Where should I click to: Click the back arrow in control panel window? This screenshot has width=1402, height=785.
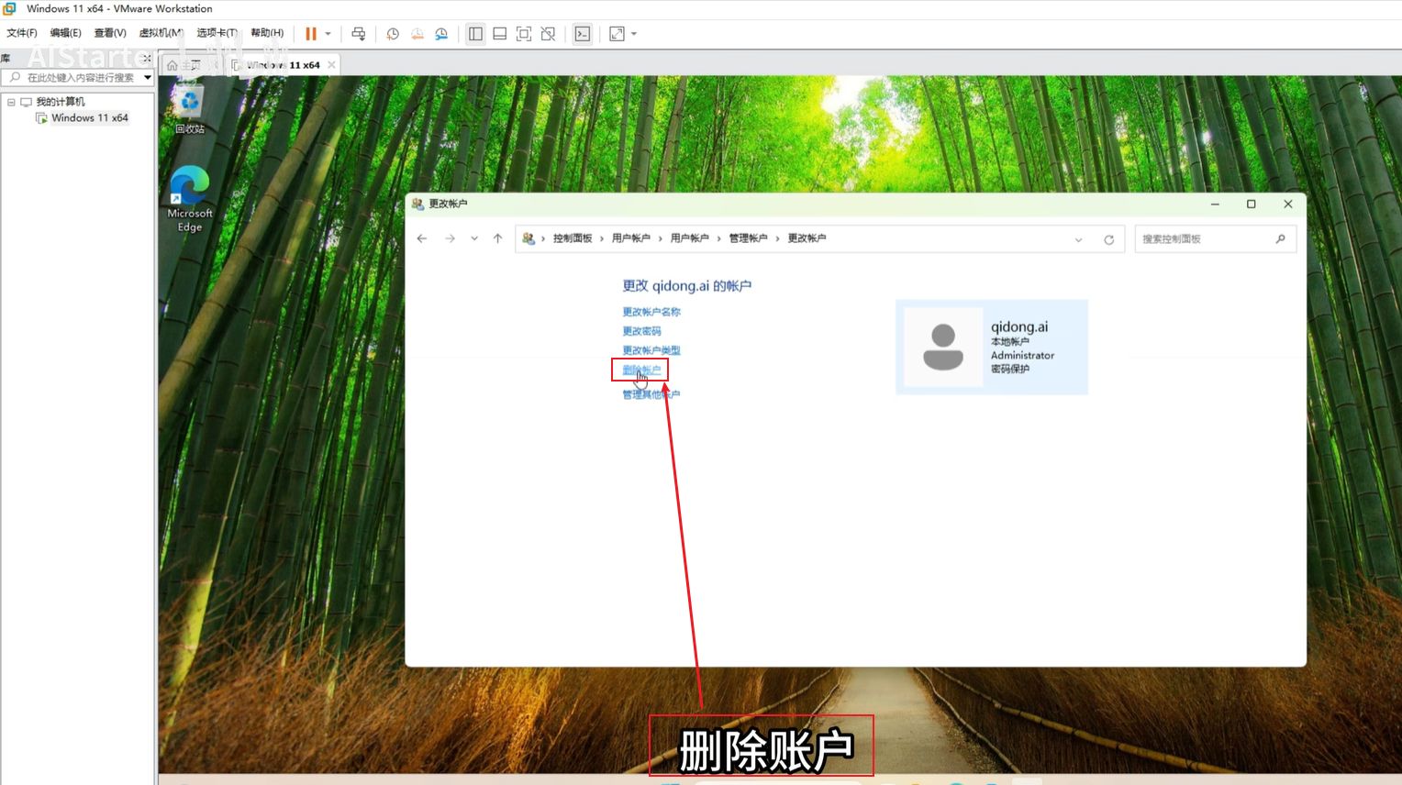click(x=422, y=238)
